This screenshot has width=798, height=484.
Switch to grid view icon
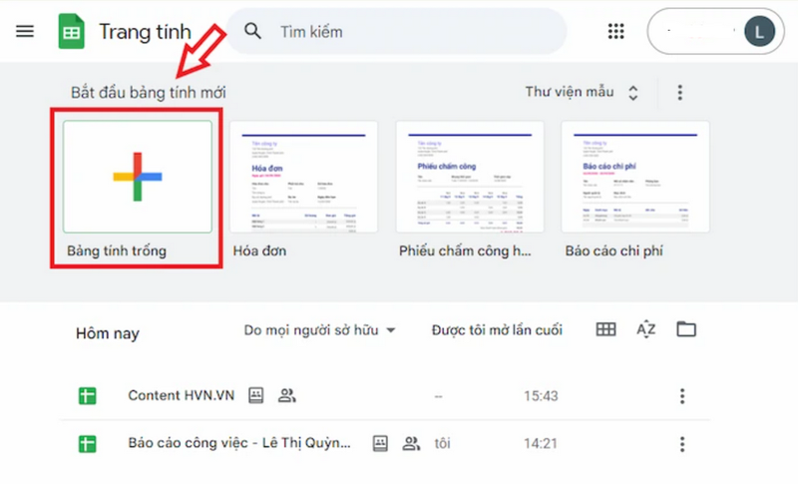click(605, 329)
